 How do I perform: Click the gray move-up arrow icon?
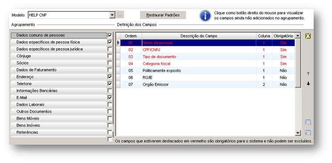(x=308, y=73)
